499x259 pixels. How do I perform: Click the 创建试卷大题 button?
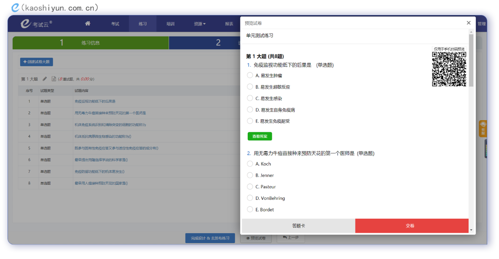[36, 62]
